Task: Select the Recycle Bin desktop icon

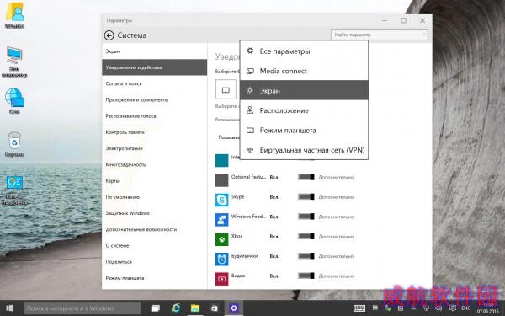Action: [x=14, y=144]
